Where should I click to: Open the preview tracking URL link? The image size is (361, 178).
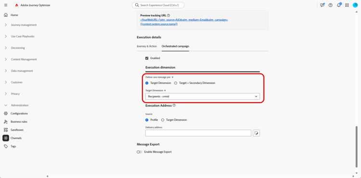184,22
